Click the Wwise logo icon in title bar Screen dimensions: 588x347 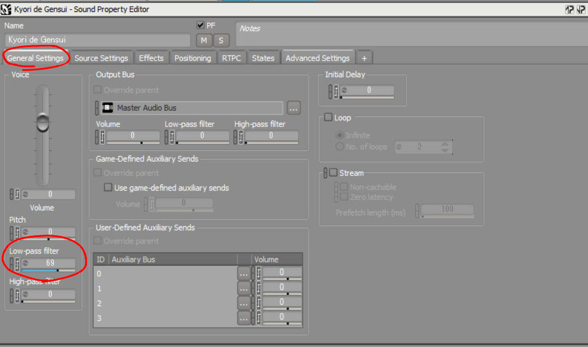click(x=6, y=10)
